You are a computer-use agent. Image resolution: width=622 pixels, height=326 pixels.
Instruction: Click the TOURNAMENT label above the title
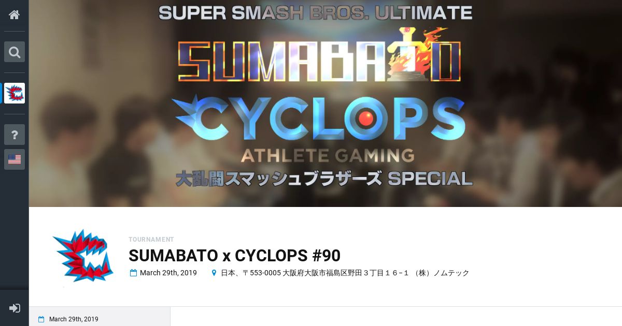point(151,240)
